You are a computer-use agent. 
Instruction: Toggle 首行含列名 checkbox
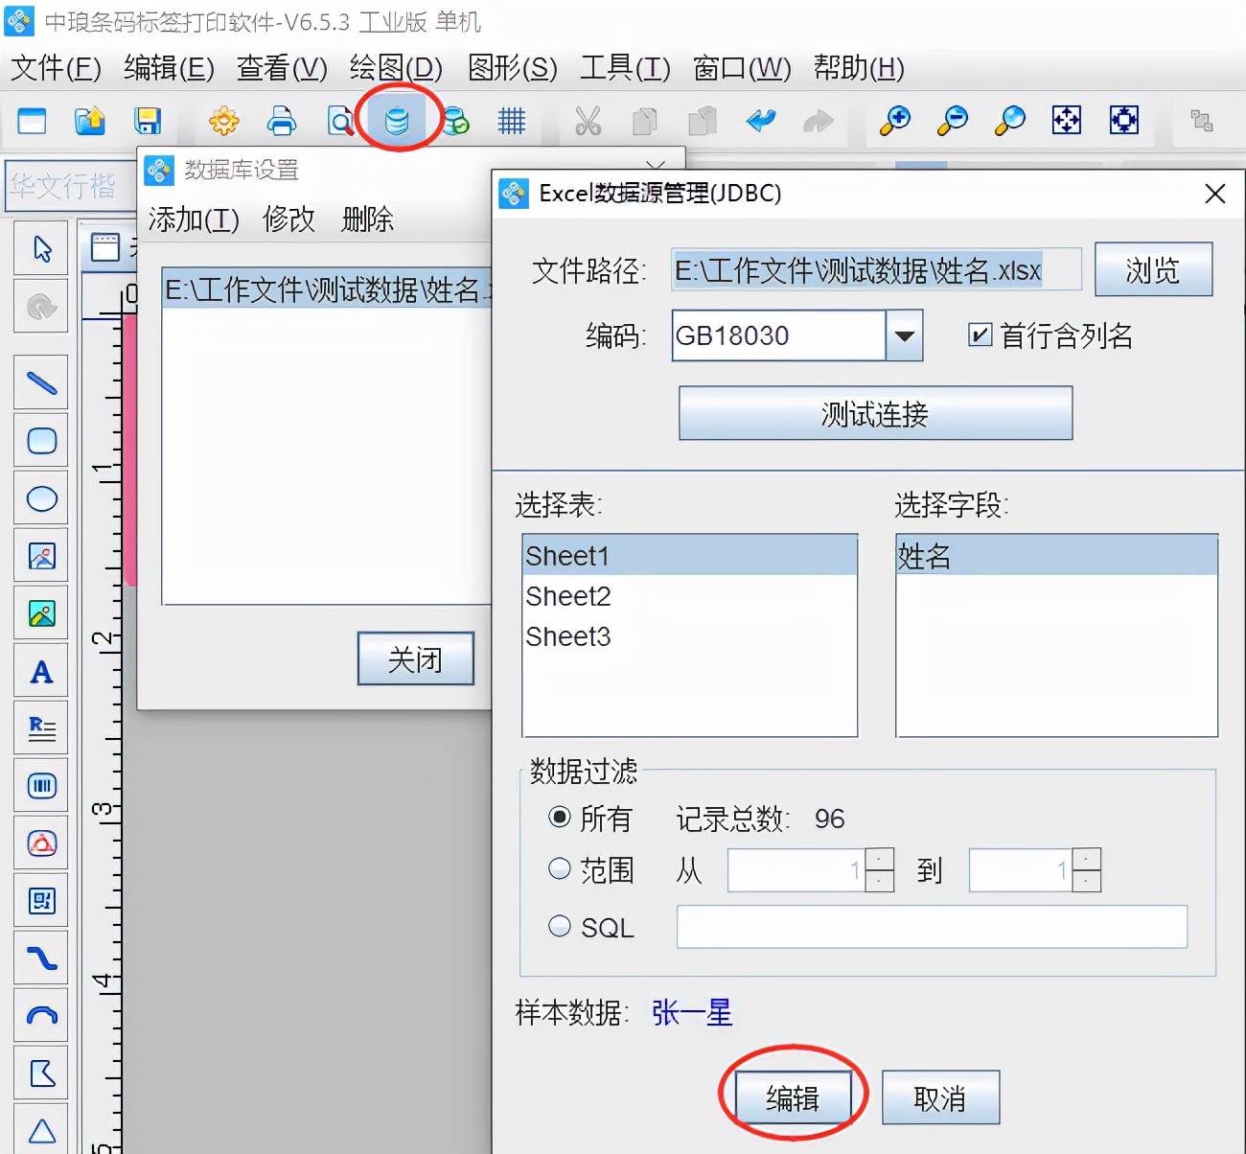tap(980, 335)
